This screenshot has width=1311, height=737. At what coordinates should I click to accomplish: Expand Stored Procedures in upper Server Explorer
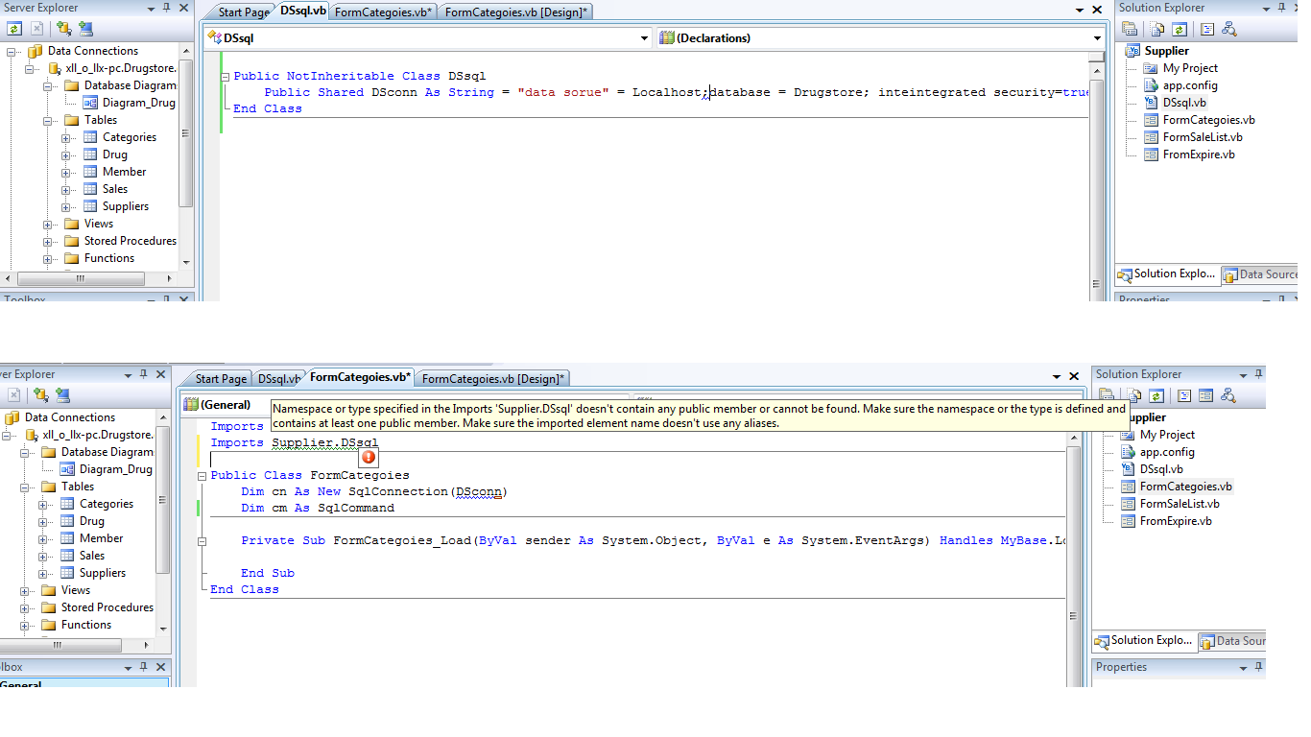point(48,241)
